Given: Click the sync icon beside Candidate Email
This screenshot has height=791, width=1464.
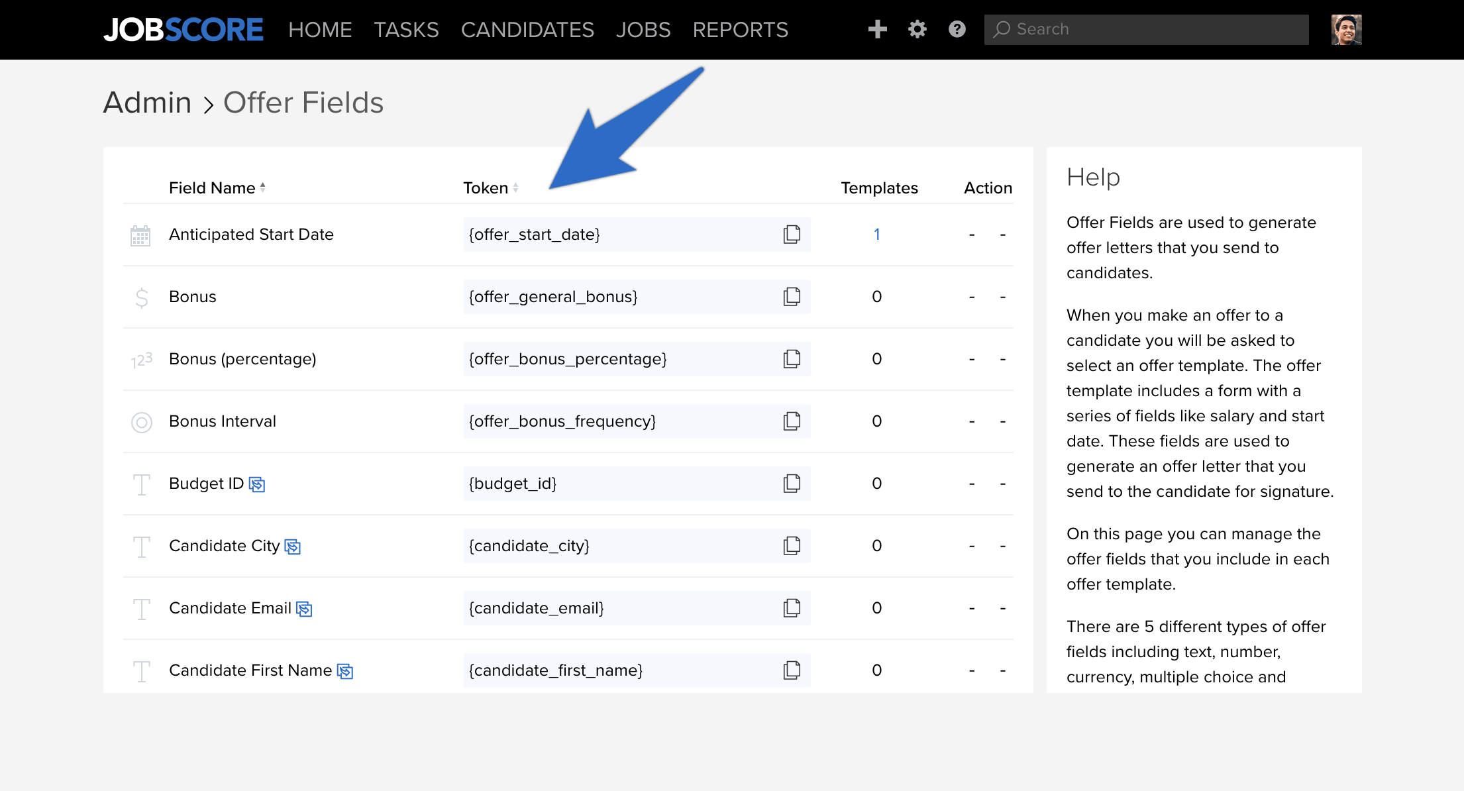Looking at the screenshot, I should pos(304,609).
